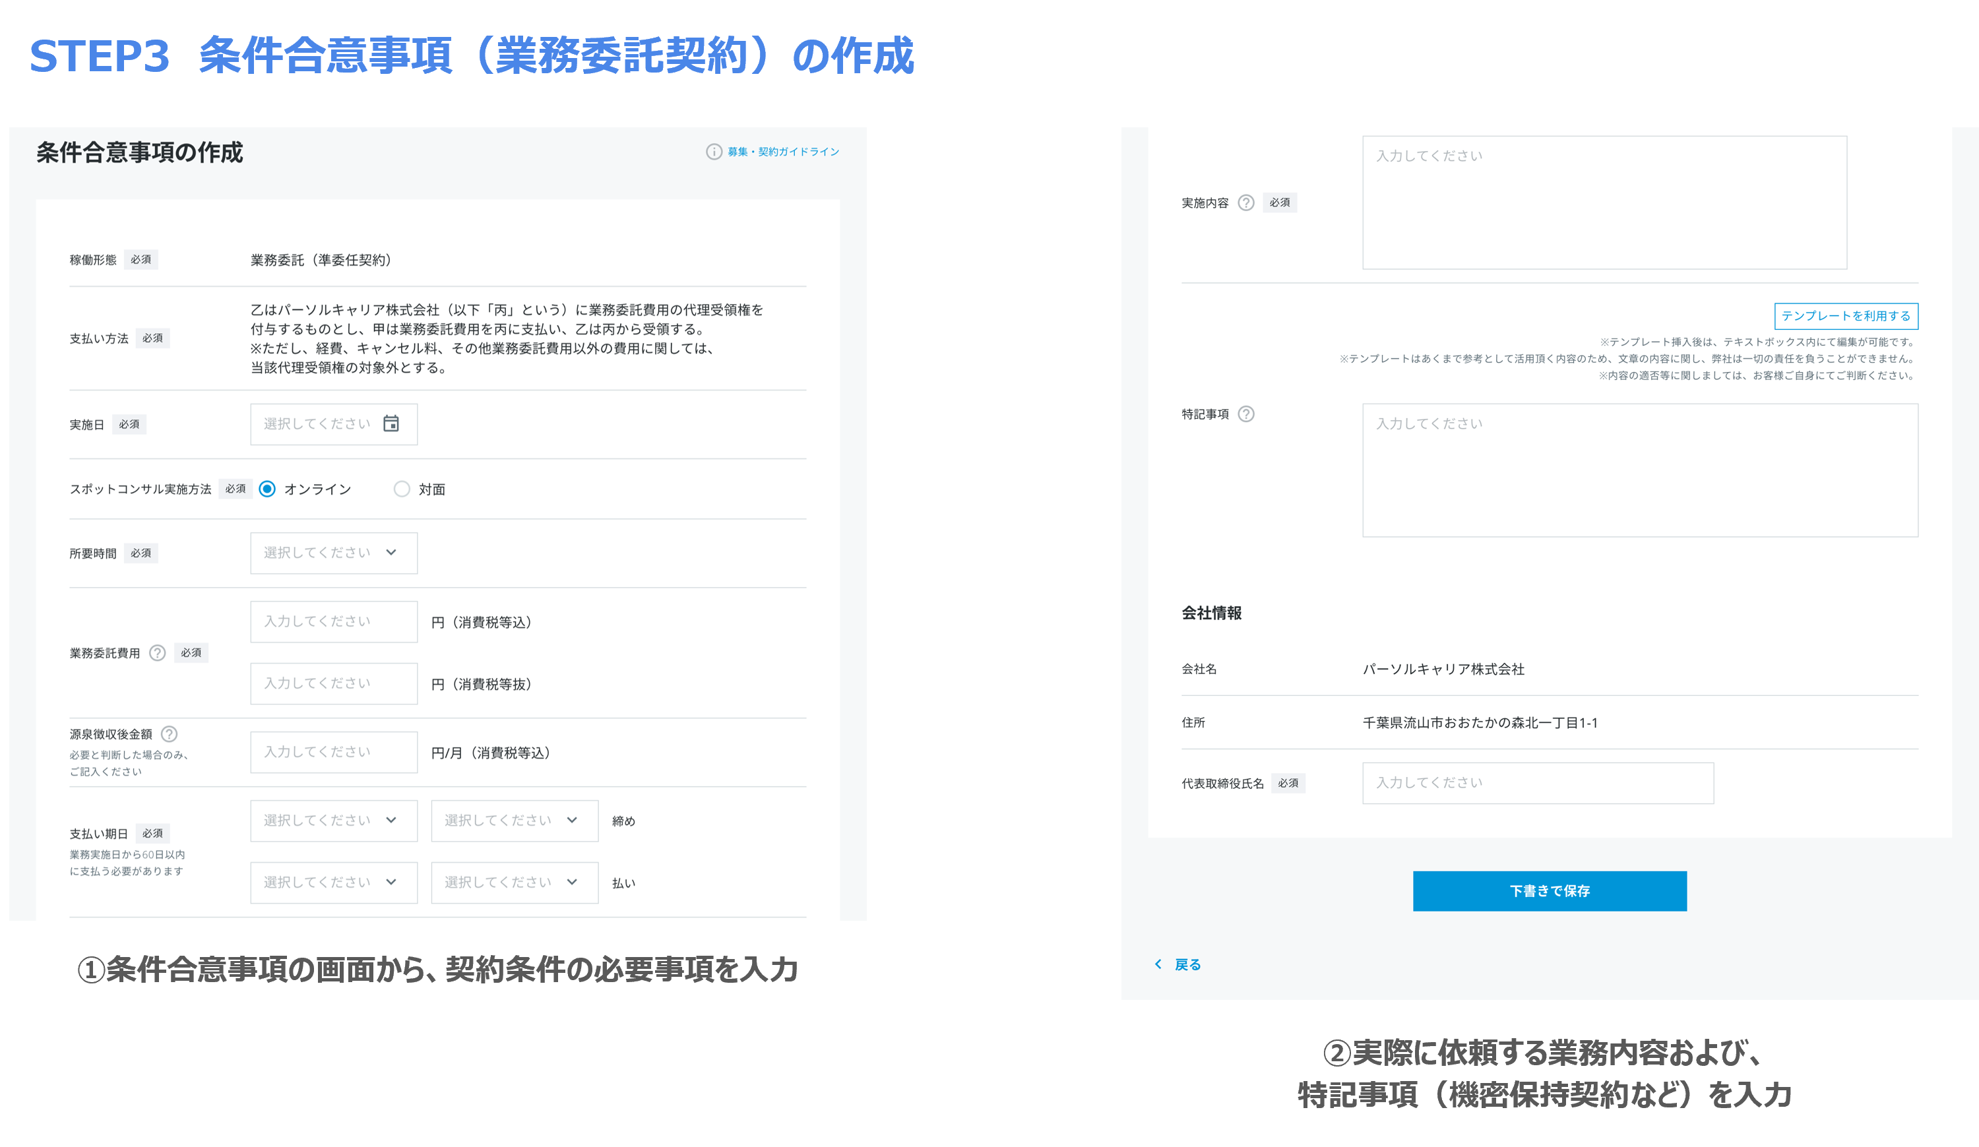1979x1147 pixels.
Task: Click help icon next to 実施内容
Action: (1245, 202)
